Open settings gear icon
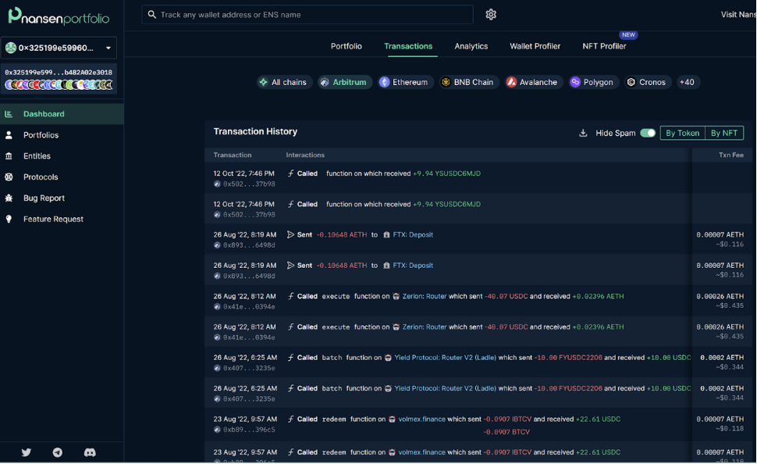The image size is (757, 464). tap(491, 15)
